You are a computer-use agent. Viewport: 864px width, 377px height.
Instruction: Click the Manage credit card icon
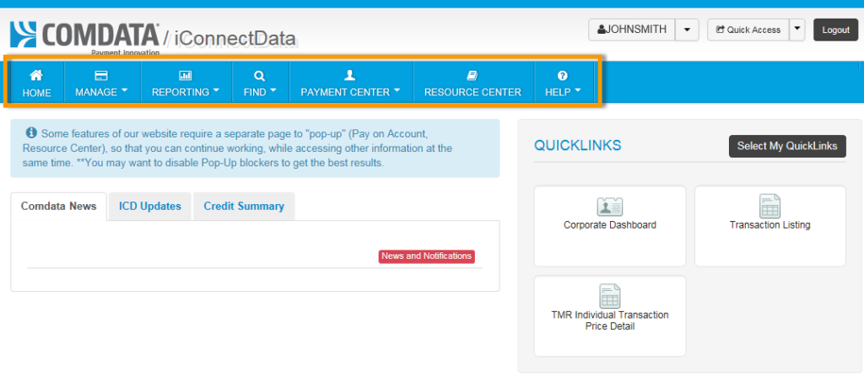101,76
